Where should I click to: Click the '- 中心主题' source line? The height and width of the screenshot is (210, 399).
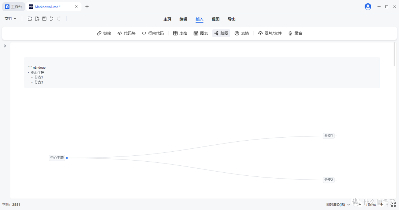point(36,72)
